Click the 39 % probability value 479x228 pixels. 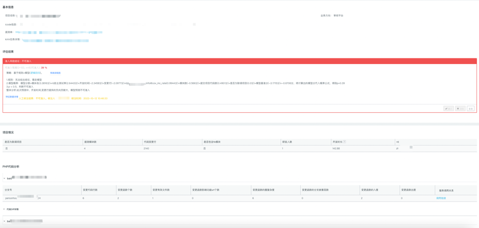tap(44, 67)
